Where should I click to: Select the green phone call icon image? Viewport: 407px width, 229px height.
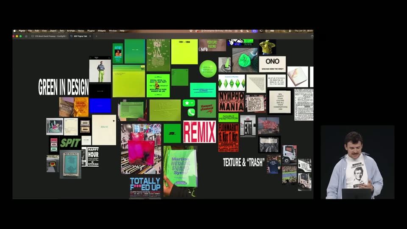[191, 112]
